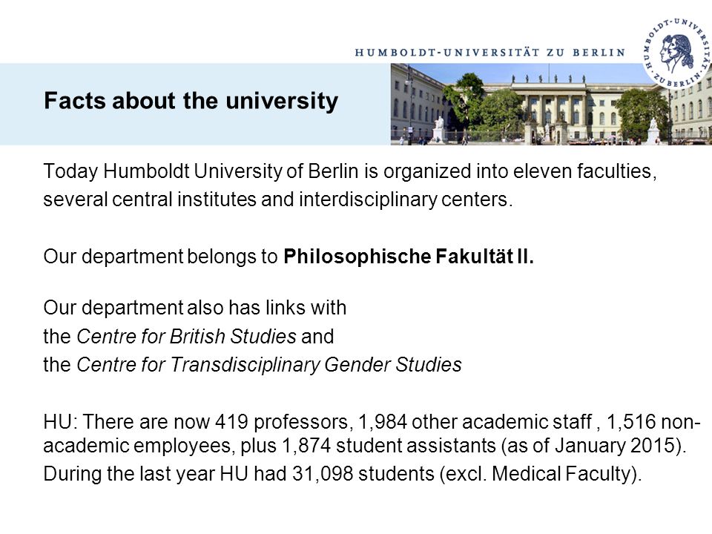Click the light blue title banner area

tap(195, 104)
